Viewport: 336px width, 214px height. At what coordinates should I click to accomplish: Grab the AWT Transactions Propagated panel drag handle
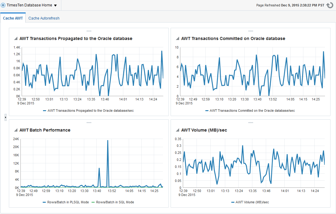pyautogui.click(x=89, y=31)
